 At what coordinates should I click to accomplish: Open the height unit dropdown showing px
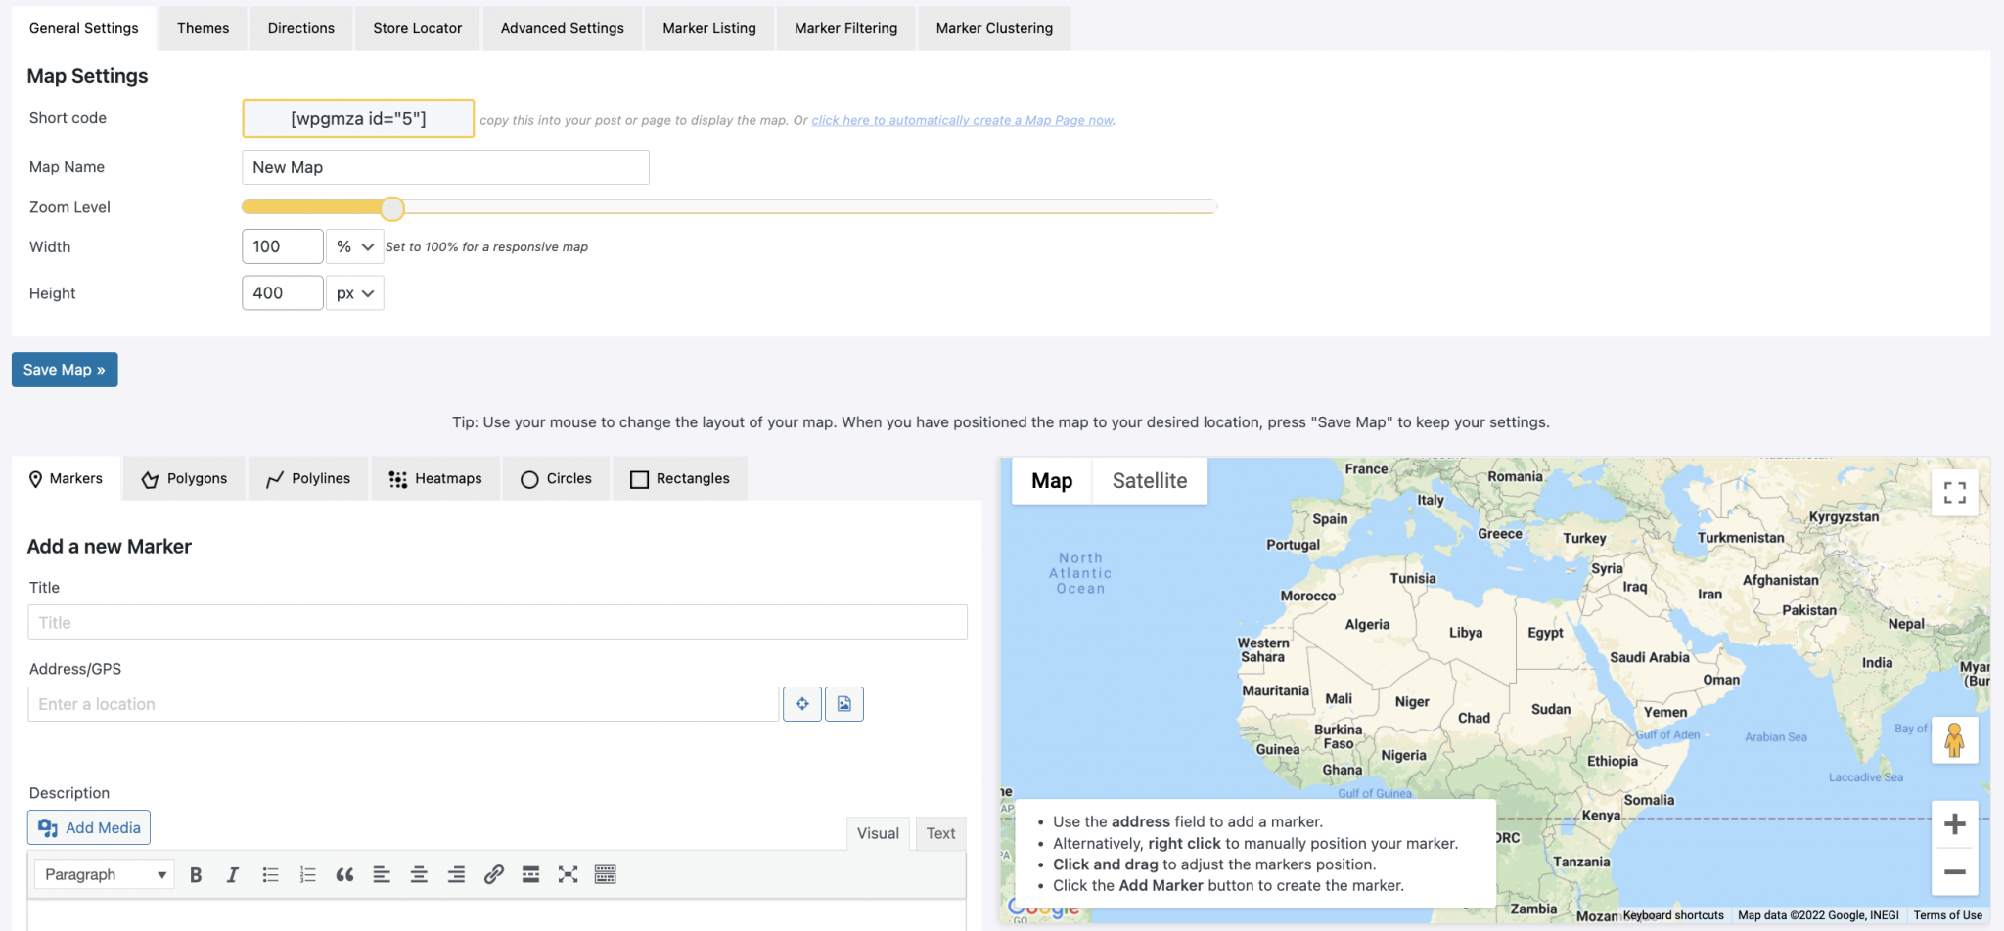coord(354,292)
